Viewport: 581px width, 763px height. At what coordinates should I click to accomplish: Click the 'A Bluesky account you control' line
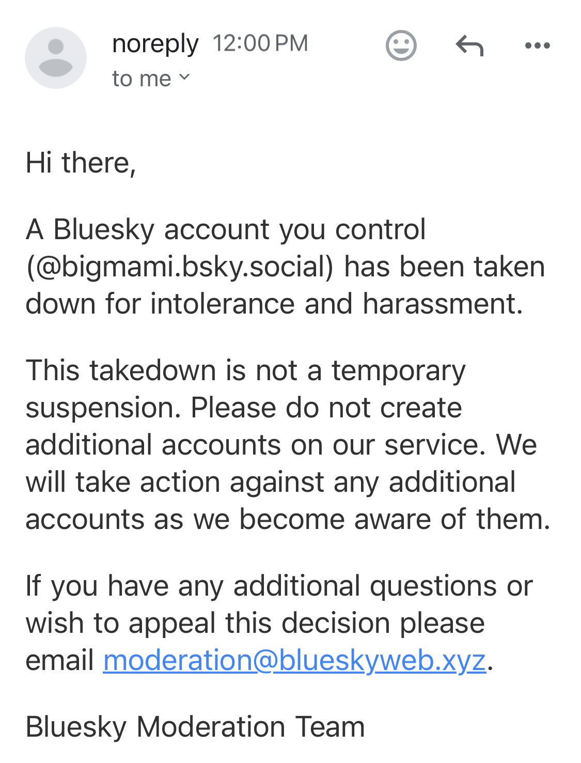(x=226, y=229)
